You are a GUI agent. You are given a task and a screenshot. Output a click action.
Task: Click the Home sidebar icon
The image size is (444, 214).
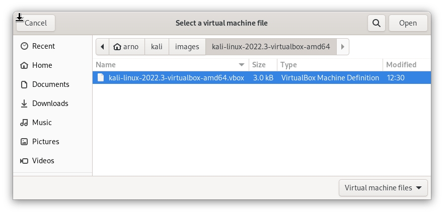(24, 65)
